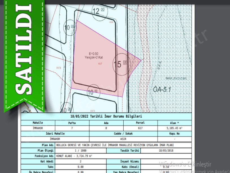Click the 10.00 circle below pink parcel
This screenshot has height=173, width=230.
tap(93, 92)
